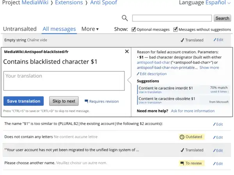Toggle Messages without suggestions checkbox
Image resolution: width=234 pixels, height=175 pixels.
(x=175, y=29)
